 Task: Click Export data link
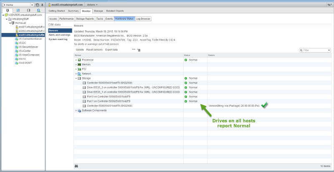pyautogui.click(x=111, y=50)
